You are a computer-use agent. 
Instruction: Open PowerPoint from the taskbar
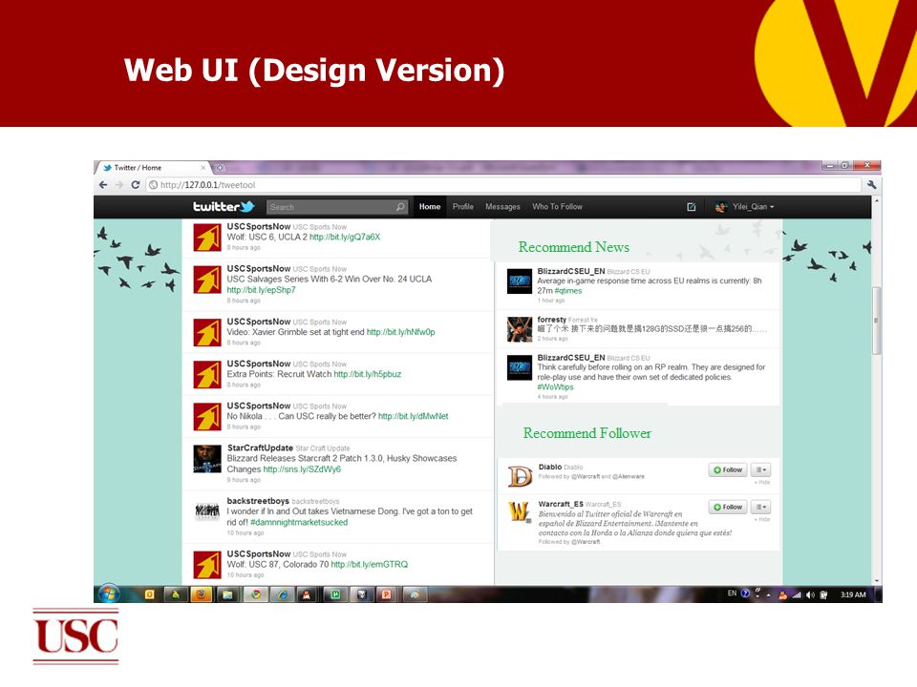coord(386,594)
